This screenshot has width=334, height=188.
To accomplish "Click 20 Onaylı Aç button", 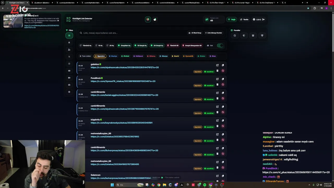I will (x=157, y=45).
